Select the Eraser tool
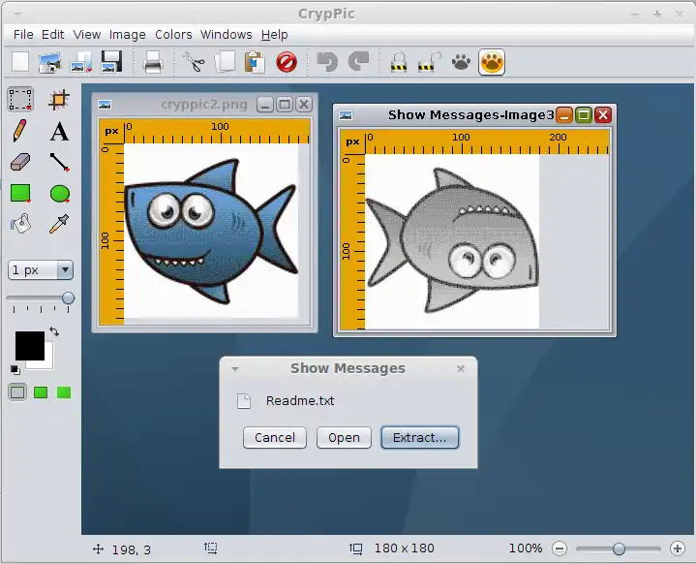Viewport: 696px width, 564px height. coord(20,162)
